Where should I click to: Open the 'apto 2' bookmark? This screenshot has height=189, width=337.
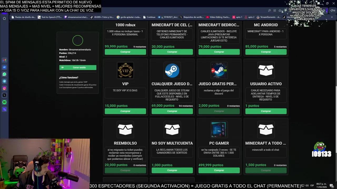[x=249, y=17]
